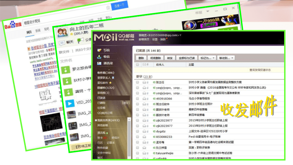Open the 垃圾箱 folder

[x=101, y=108]
